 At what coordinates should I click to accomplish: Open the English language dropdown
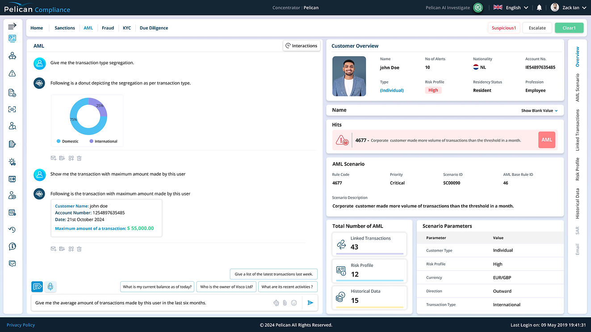pyautogui.click(x=511, y=8)
